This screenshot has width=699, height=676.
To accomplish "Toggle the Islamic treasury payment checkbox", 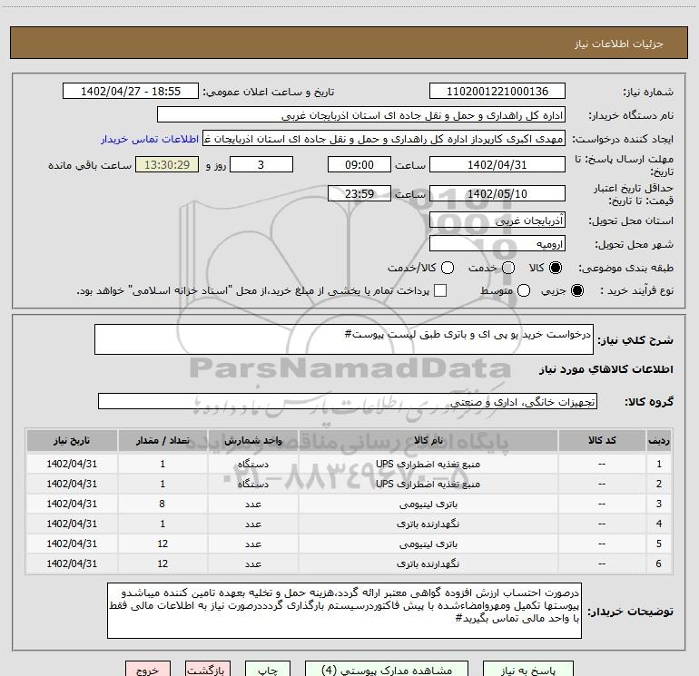I will tap(440, 290).
